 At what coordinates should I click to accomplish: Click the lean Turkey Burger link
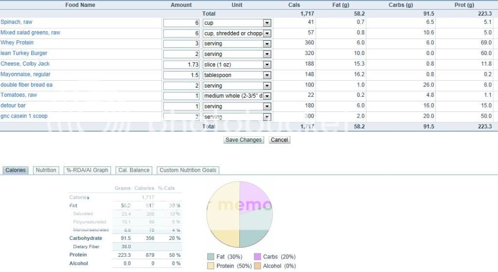click(24, 54)
